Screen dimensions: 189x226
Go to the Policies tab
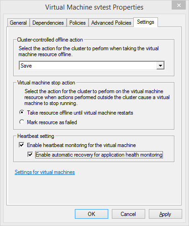pyautogui.click(x=78, y=23)
